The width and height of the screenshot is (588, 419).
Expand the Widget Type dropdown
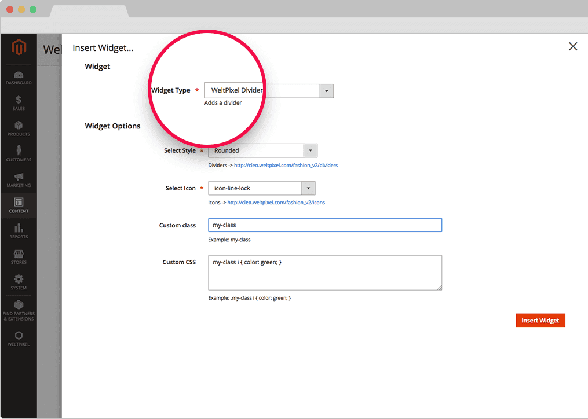(326, 91)
